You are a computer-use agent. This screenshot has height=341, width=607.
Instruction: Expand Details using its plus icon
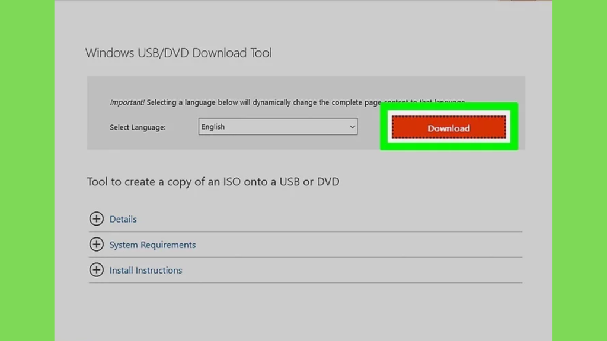tap(97, 219)
